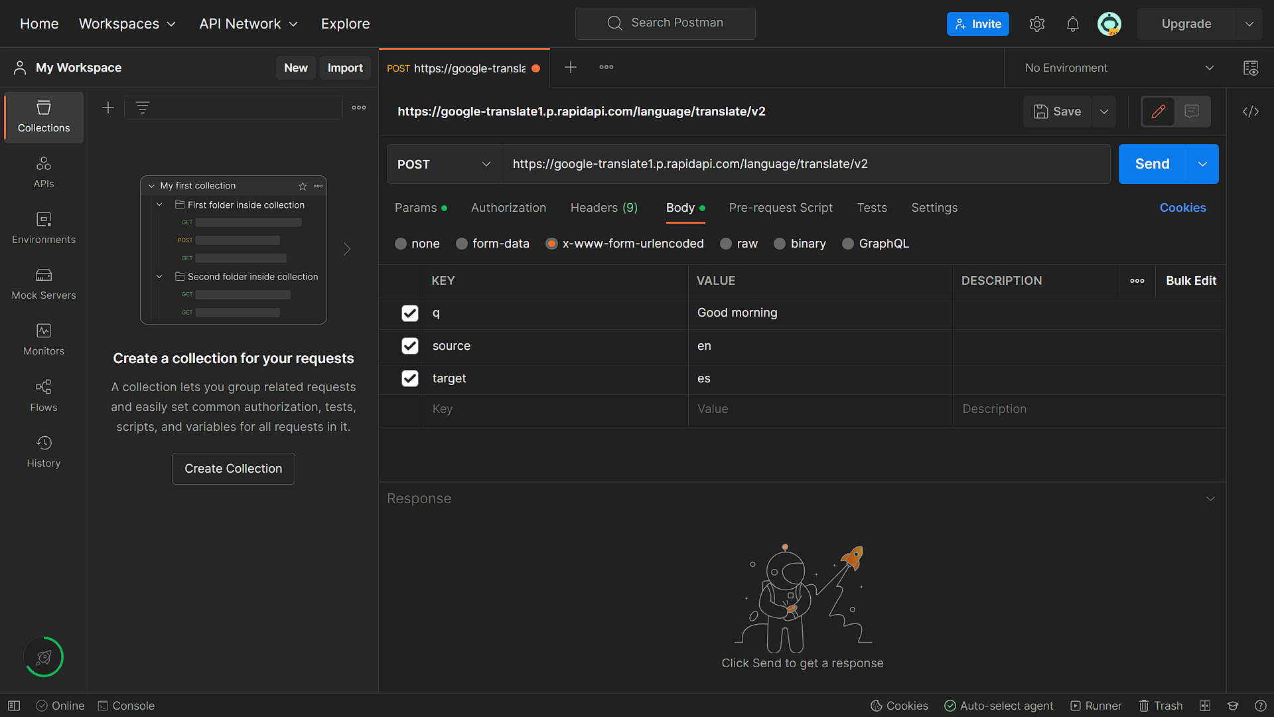Click the request URL input field
The height and width of the screenshot is (717, 1274).
(806, 164)
